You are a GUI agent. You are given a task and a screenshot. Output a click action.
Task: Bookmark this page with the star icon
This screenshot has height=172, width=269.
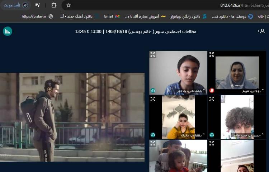pyautogui.click(x=69, y=5)
